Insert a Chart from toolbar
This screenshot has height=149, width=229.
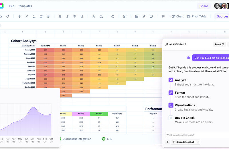(177, 16)
